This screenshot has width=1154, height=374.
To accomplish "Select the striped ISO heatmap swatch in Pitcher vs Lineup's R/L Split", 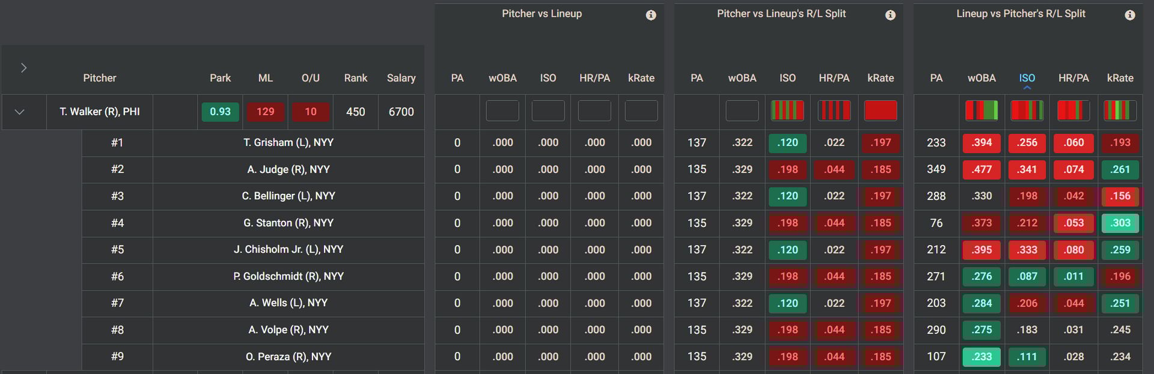I will 787,111.
